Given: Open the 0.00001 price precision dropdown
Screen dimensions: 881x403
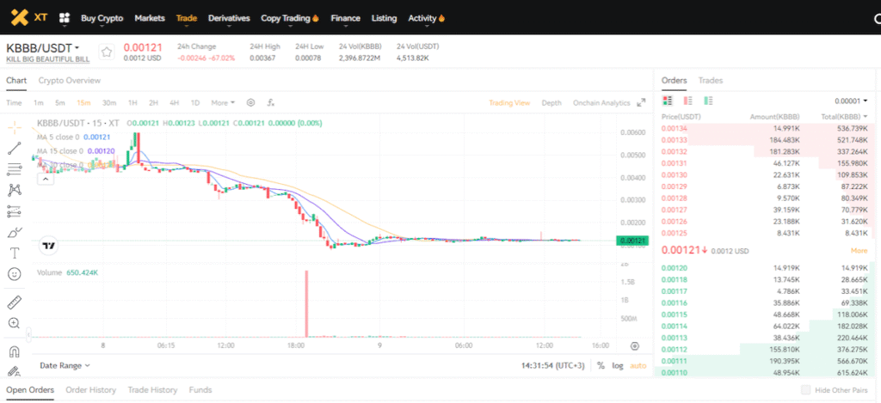Looking at the screenshot, I should coord(852,101).
